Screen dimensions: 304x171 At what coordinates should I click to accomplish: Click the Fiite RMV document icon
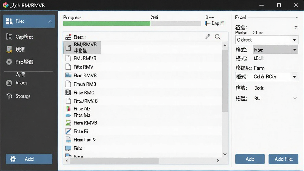click(68, 67)
